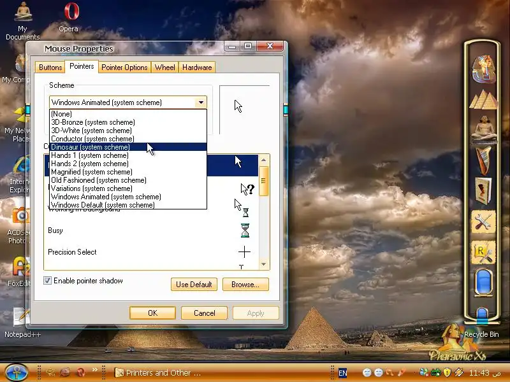The height and width of the screenshot is (382, 510).
Task: Select Conductor (system scheme)
Action: click(x=128, y=139)
